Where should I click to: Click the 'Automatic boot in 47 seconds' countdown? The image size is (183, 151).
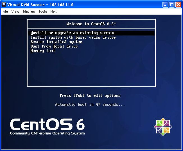tap(90, 105)
